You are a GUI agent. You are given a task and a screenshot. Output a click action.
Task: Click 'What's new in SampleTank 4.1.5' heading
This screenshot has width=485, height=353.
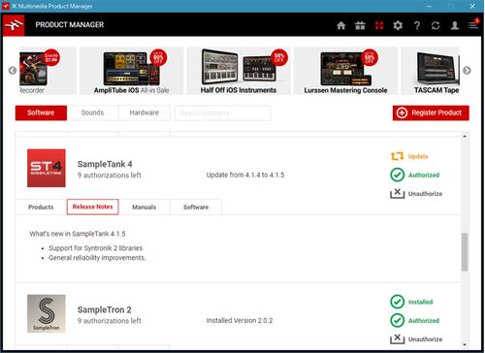pyautogui.click(x=78, y=234)
